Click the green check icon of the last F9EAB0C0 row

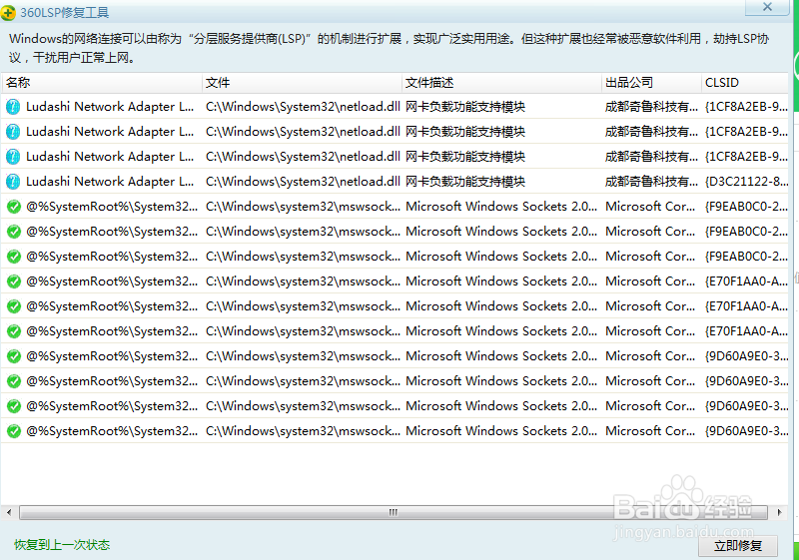click(14, 257)
